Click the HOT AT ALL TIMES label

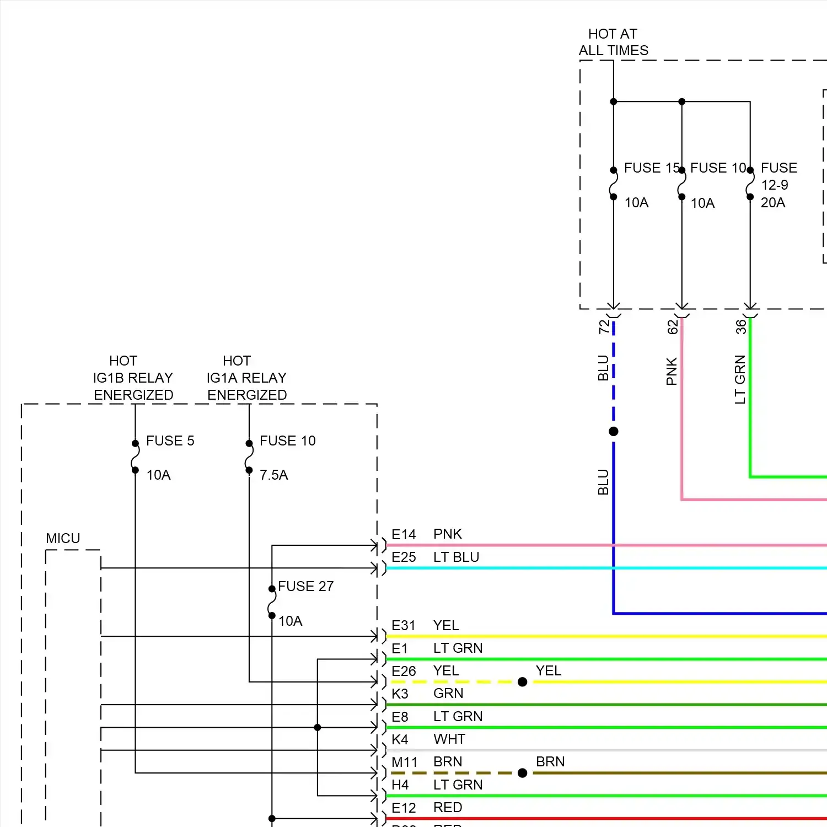pyautogui.click(x=613, y=42)
